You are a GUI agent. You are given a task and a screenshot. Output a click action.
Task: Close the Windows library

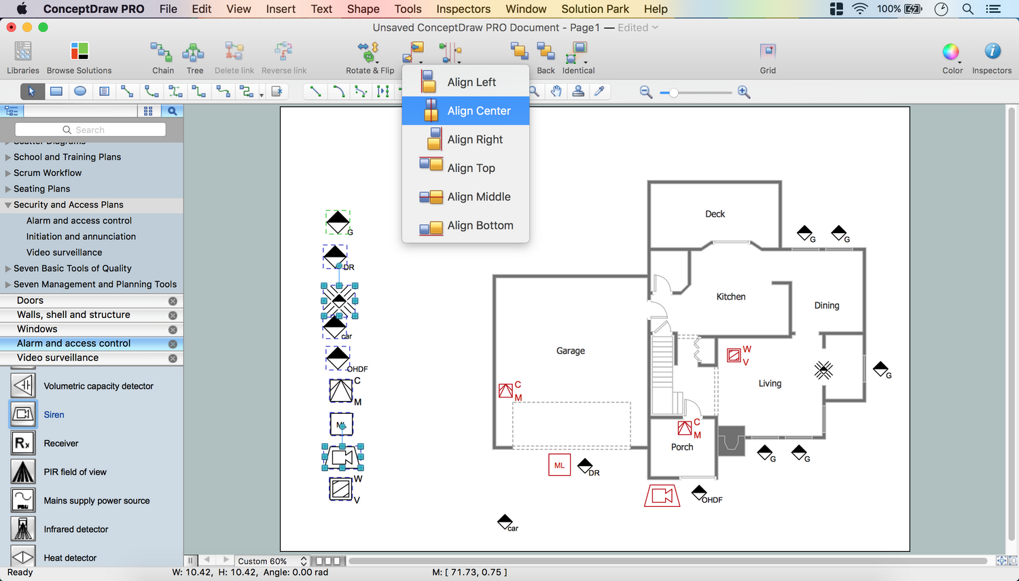(173, 330)
